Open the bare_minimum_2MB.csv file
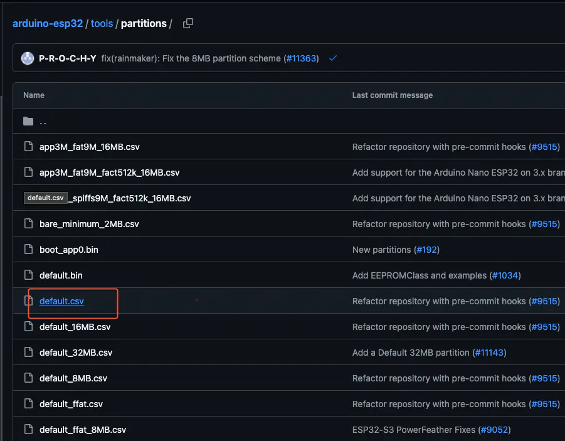565x441 pixels. pyautogui.click(x=89, y=224)
